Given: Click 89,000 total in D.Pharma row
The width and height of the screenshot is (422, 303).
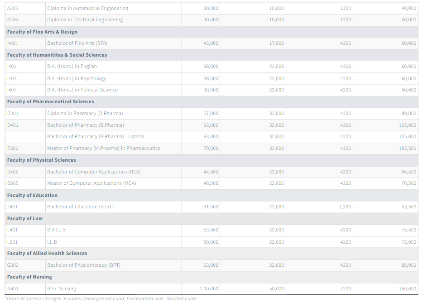Looking at the screenshot, I should coord(408,113).
